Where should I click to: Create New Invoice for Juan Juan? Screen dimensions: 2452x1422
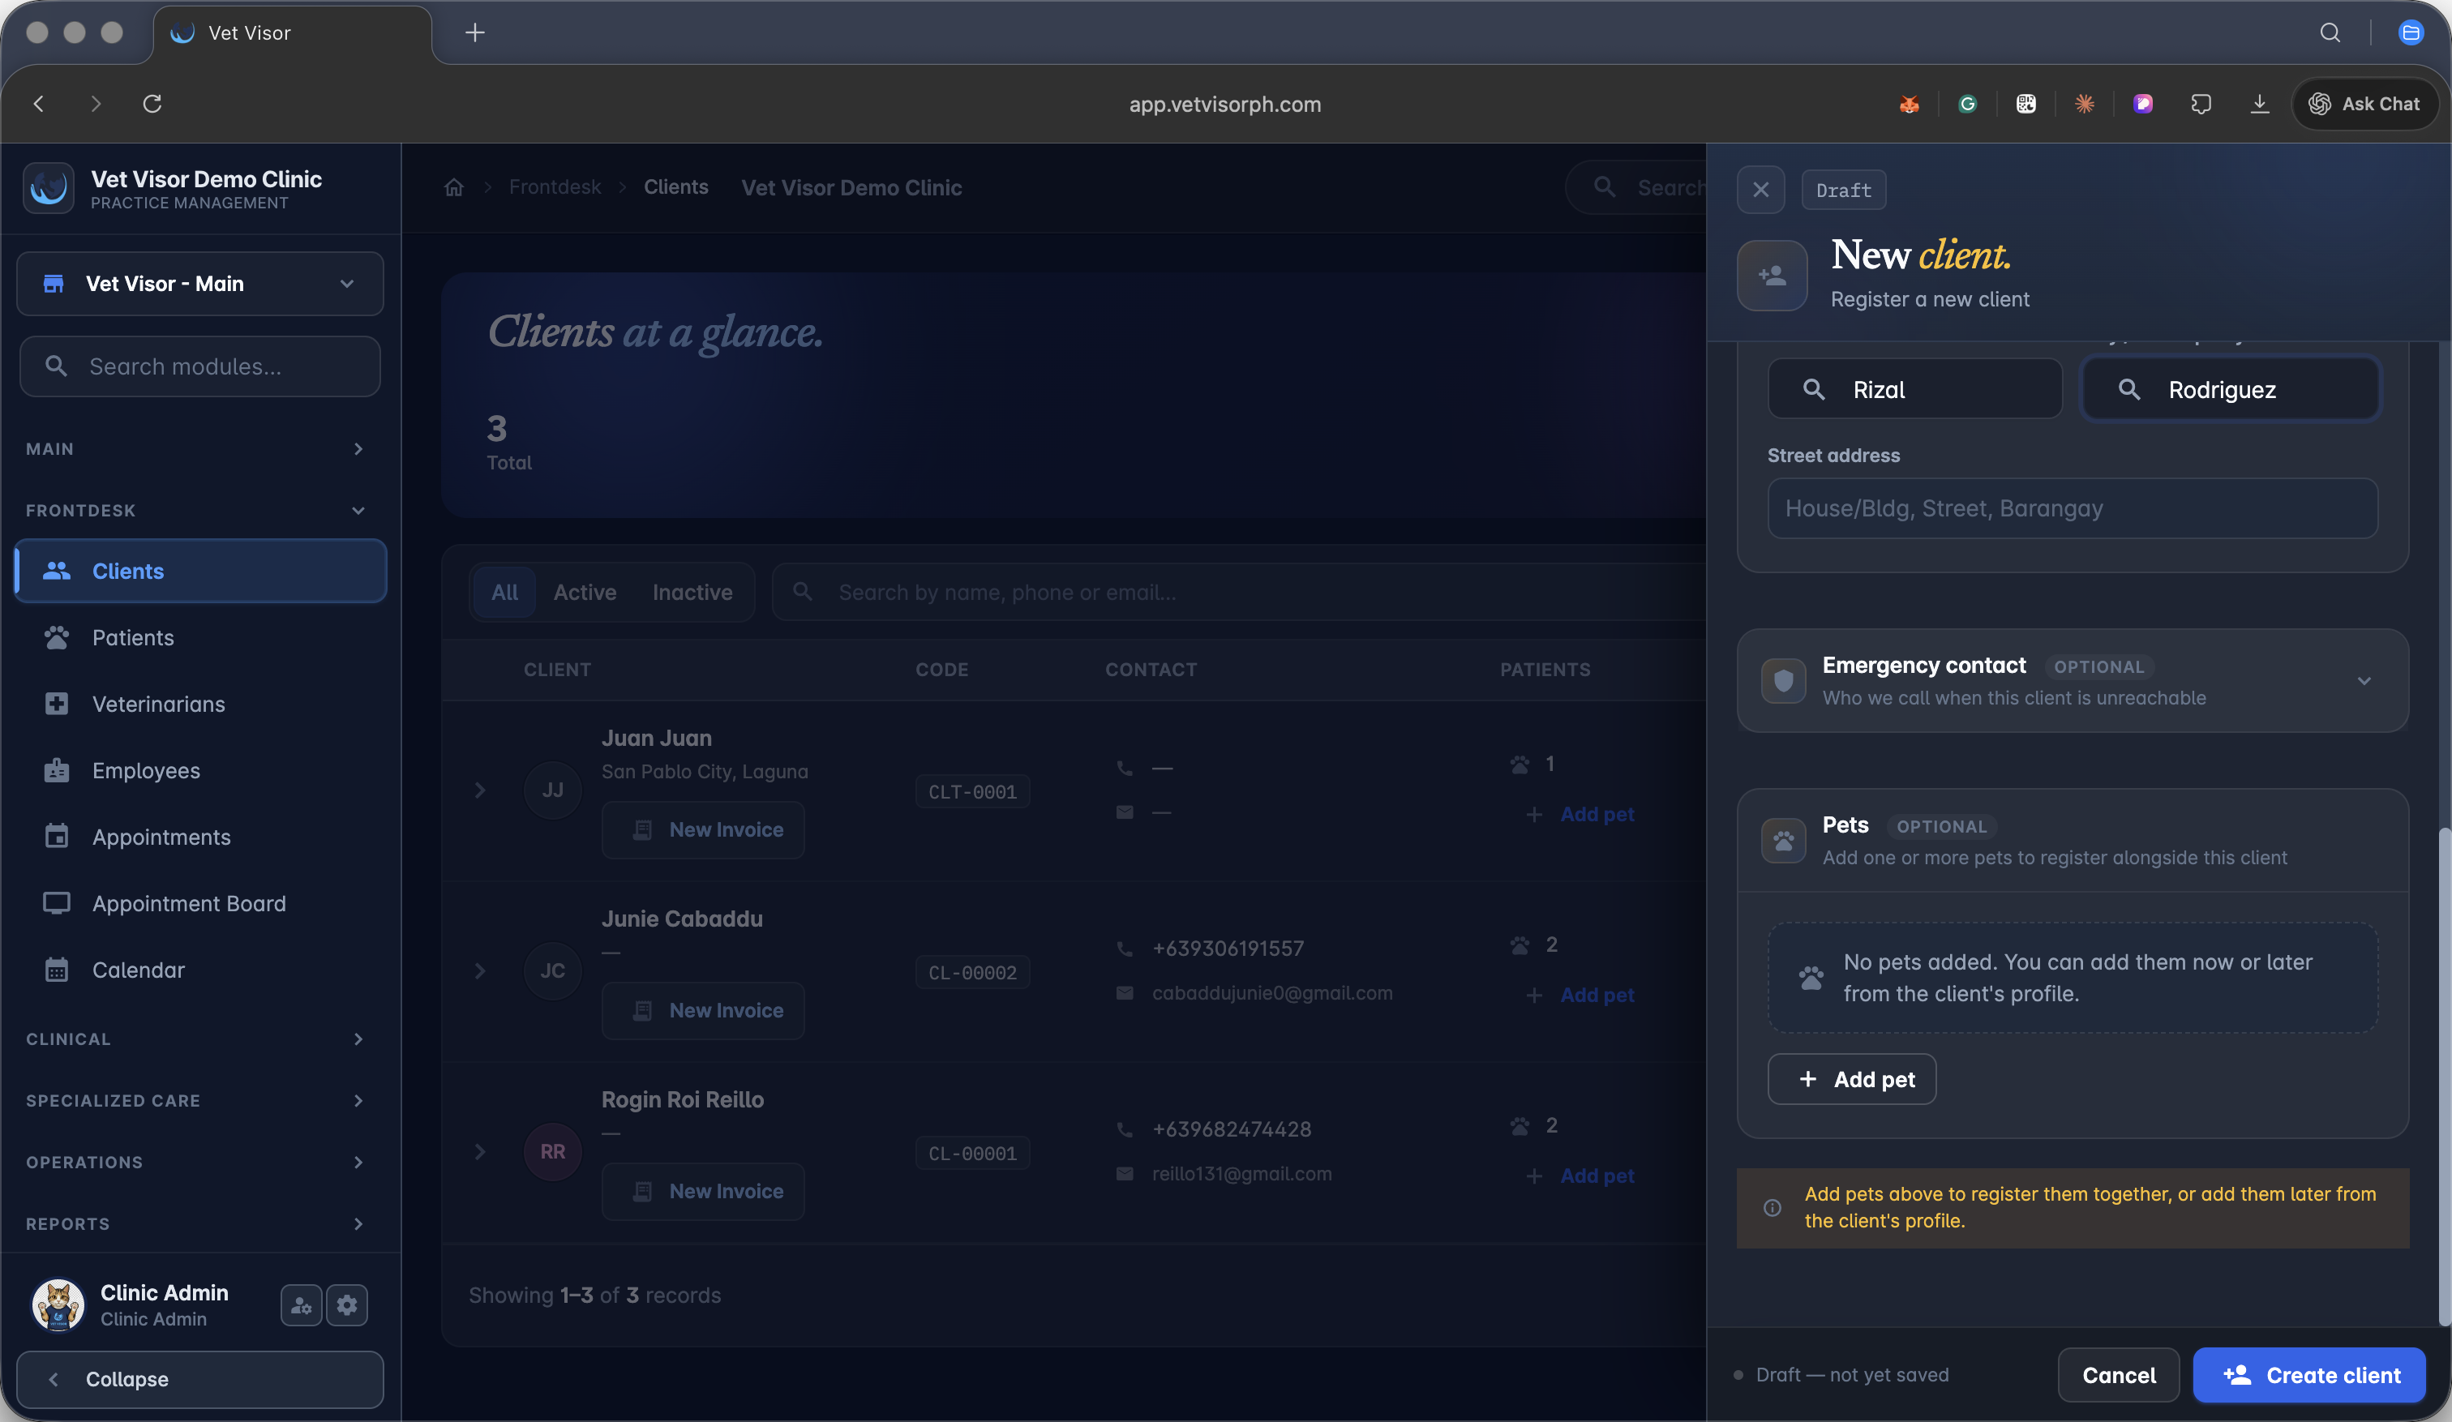click(x=704, y=829)
